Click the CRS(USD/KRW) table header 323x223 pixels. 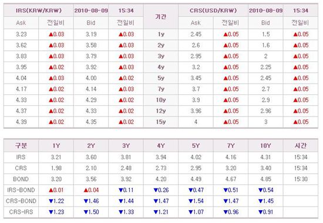[213, 11]
